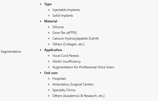Viewport: 158px width, 101px height.
Task: Click Others (Collagen, etc.) item
Action: [x=68, y=44]
